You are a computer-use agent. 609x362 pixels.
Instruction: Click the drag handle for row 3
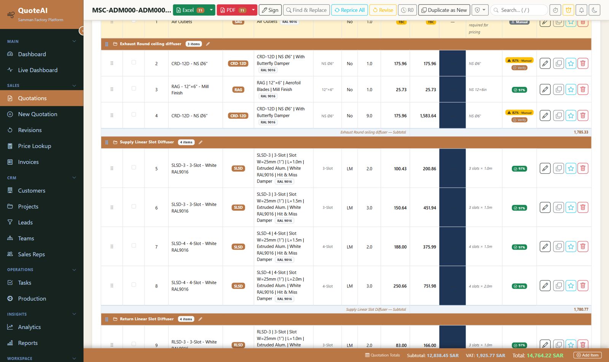(x=112, y=89)
